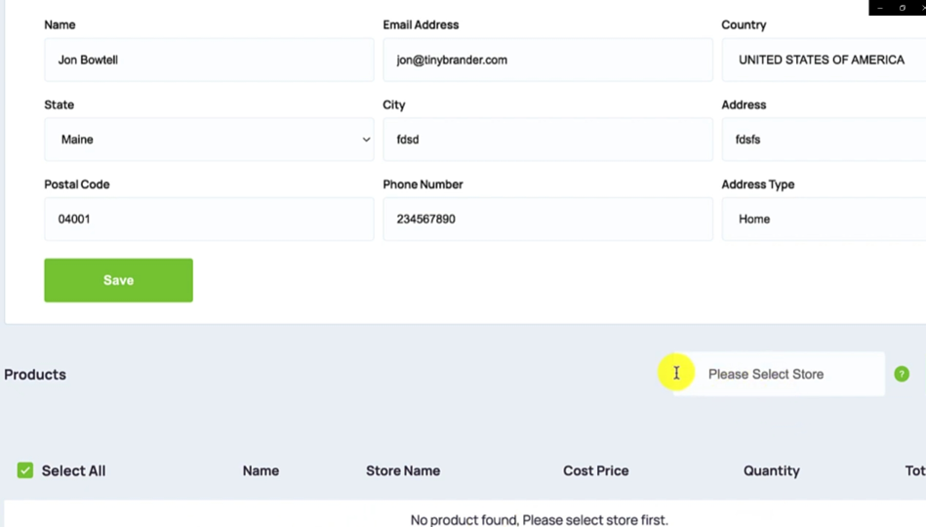The height and width of the screenshot is (527, 926).
Task: Toggle the Select All checkbox
Action: pyautogui.click(x=25, y=470)
